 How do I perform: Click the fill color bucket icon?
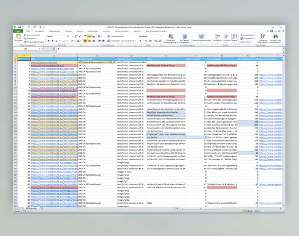click(72, 41)
